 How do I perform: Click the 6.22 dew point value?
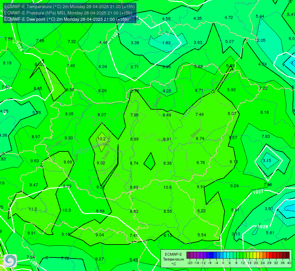click(x=202, y=211)
